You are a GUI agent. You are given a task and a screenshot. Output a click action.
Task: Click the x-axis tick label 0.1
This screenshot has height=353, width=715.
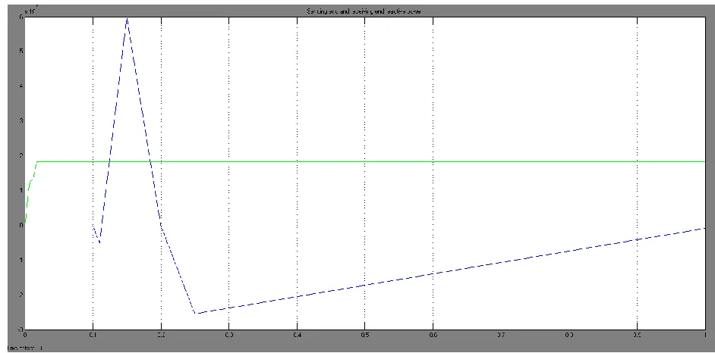tap(93, 336)
